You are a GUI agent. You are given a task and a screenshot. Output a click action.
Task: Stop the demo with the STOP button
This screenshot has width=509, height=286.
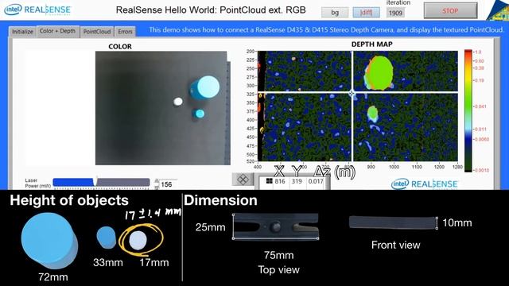pos(450,10)
